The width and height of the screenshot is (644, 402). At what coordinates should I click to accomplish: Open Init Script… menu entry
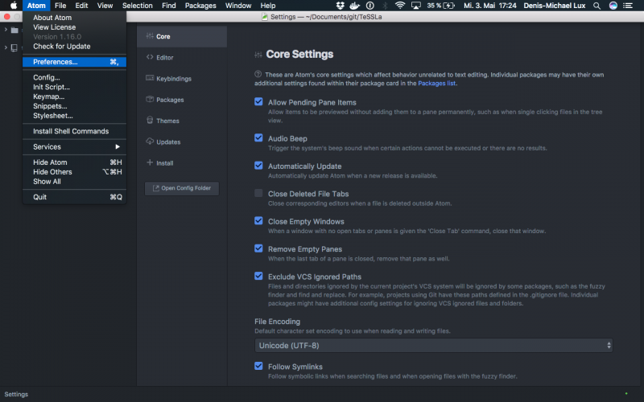coord(74,87)
